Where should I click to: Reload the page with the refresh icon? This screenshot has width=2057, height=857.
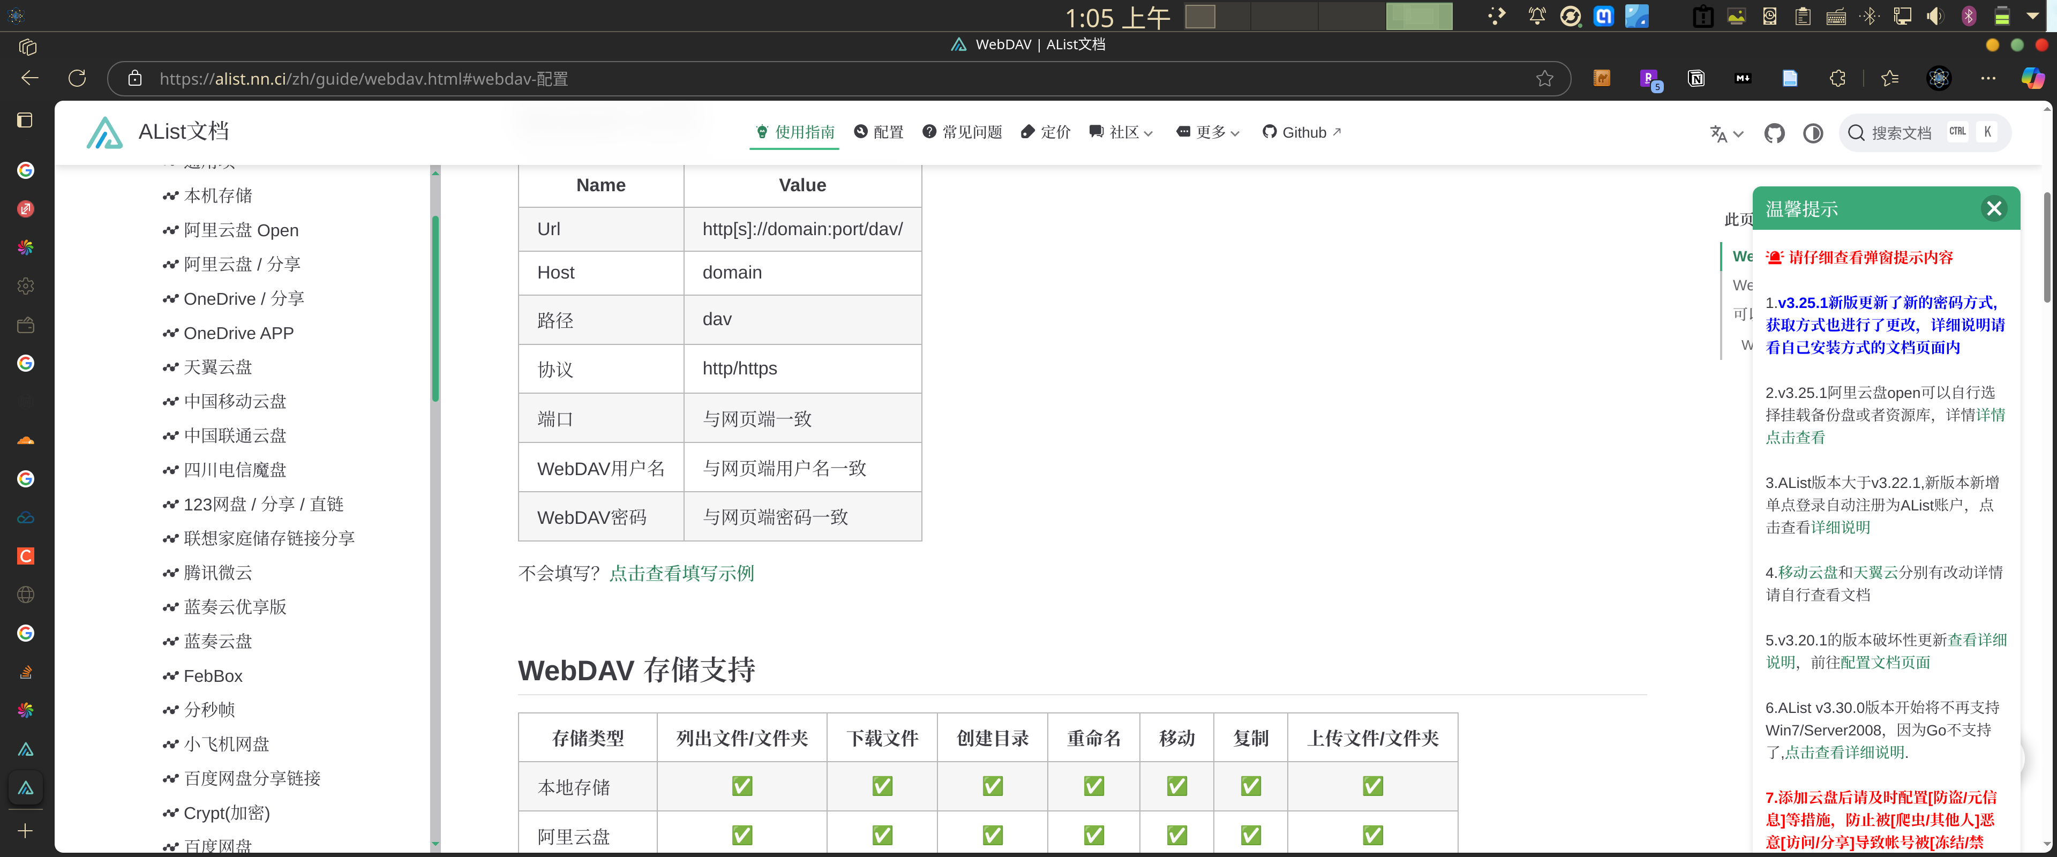point(78,78)
